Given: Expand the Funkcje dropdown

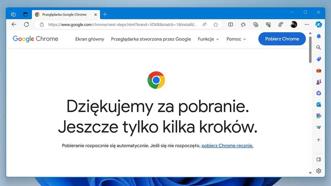Looking at the screenshot, I should [x=208, y=39].
